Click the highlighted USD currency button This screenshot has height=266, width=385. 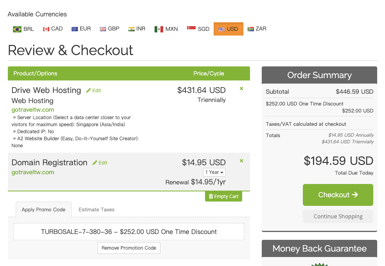(228, 29)
